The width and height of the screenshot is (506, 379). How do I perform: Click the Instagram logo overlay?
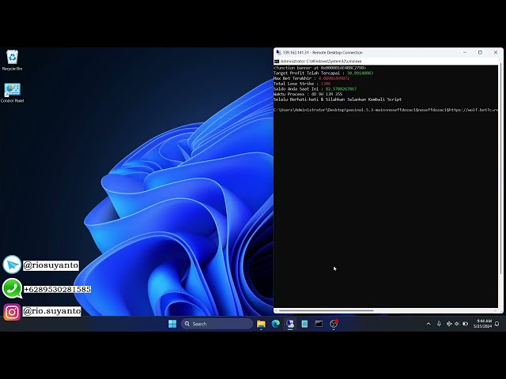(x=12, y=312)
